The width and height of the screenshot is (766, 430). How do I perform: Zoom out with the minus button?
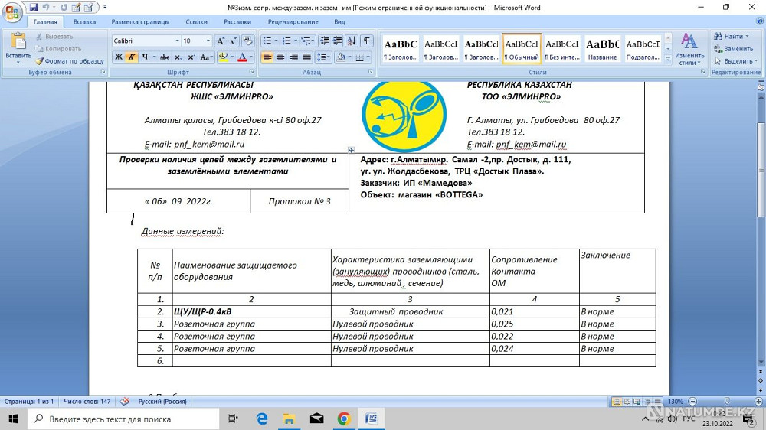(692, 401)
